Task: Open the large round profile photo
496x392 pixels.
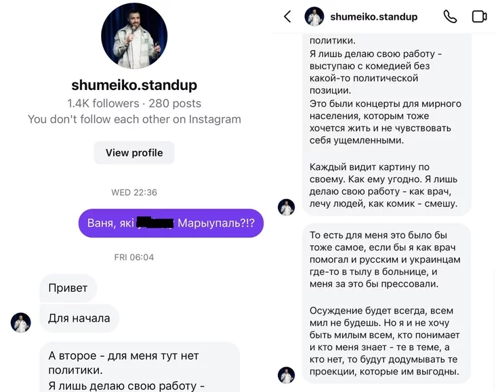Action: [134, 36]
